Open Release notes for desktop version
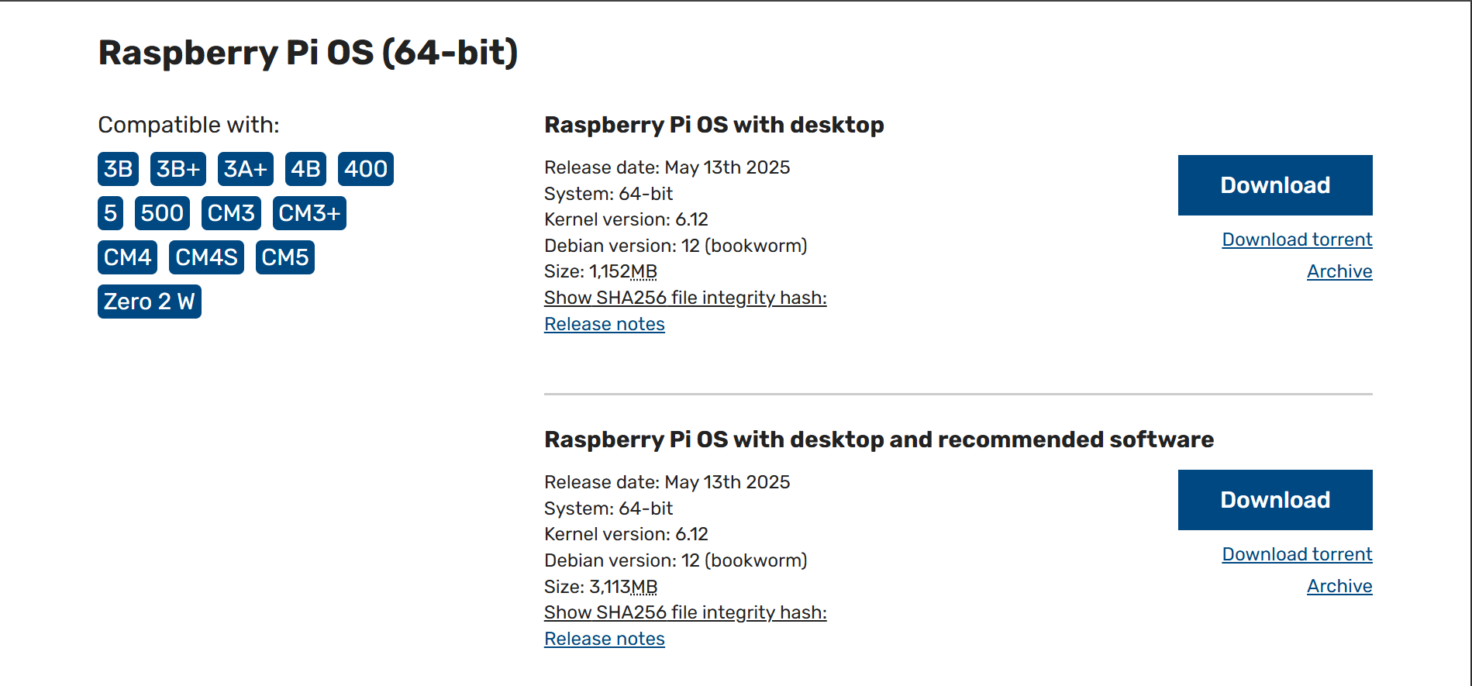Image resolution: width=1472 pixels, height=686 pixels. pyautogui.click(x=604, y=324)
